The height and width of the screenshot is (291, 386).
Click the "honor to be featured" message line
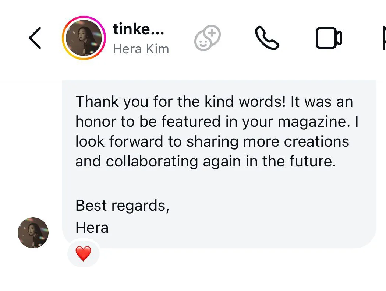click(216, 122)
